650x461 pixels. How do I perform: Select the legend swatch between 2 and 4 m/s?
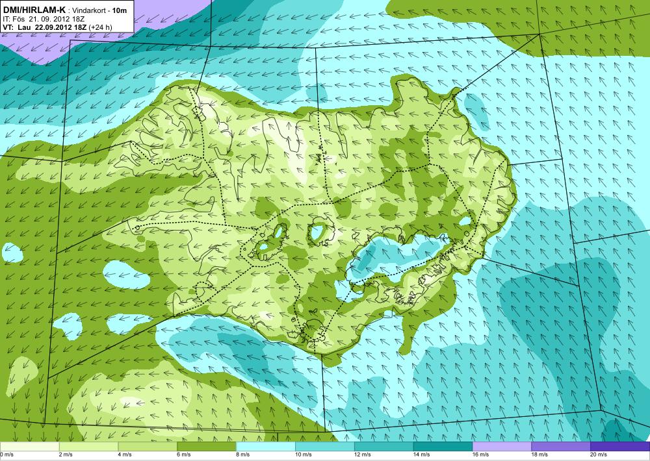(88, 447)
